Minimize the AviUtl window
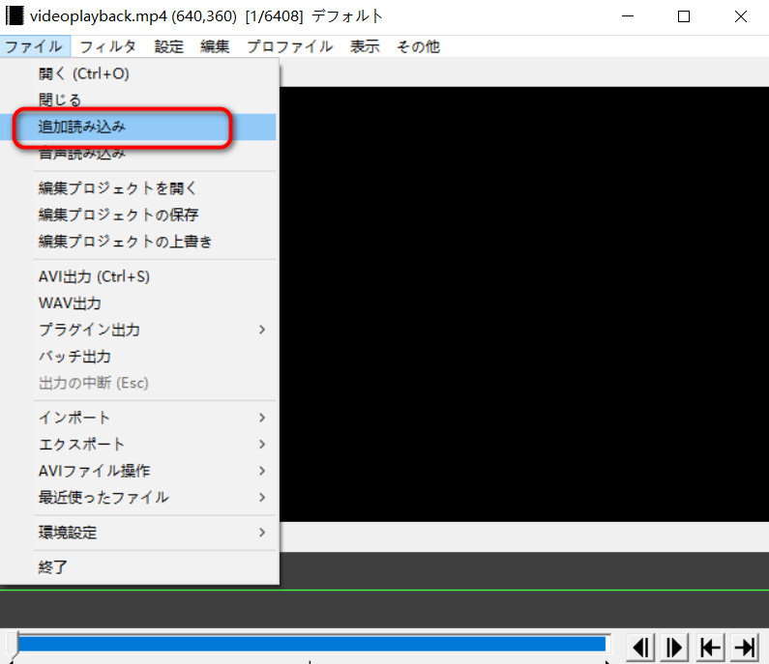This screenshot has height=664, width=769. [x=628, y=16]
